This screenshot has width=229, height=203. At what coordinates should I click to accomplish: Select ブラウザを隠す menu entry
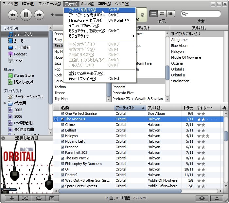coord(100,10)
